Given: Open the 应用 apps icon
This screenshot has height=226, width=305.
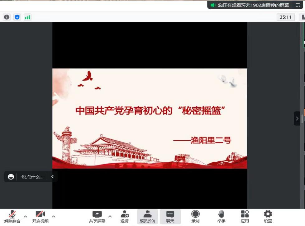Looking at the screenshot, I should 245,216.
